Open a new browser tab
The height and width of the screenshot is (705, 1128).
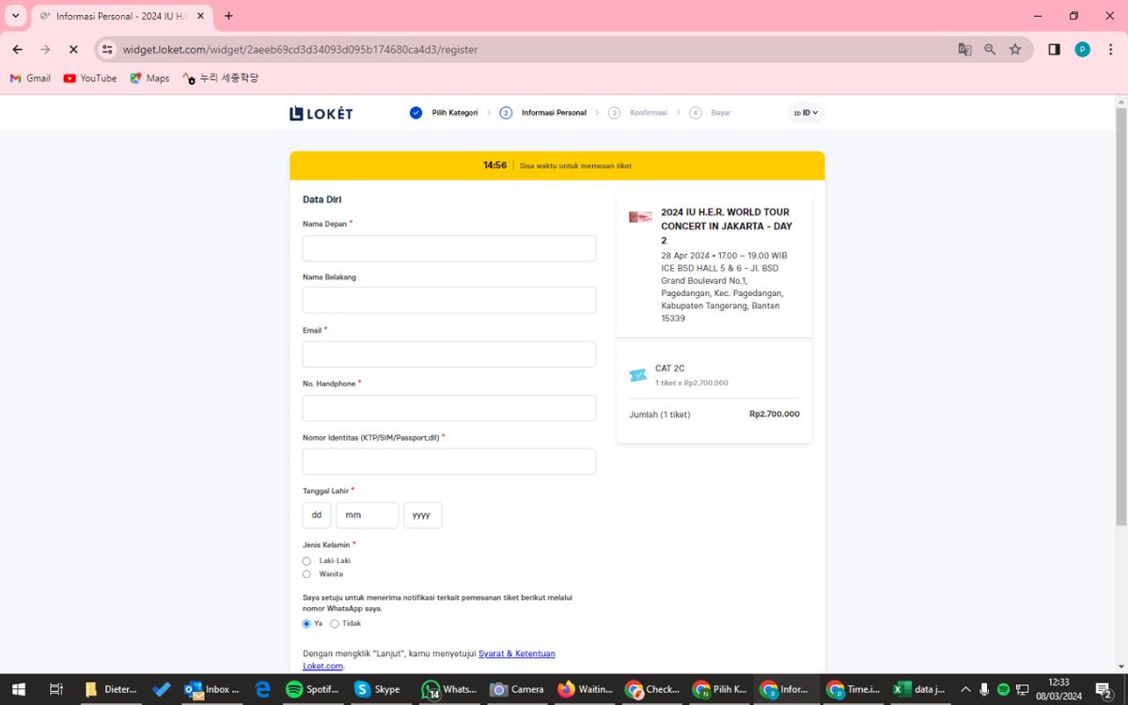tap(228, 16)
